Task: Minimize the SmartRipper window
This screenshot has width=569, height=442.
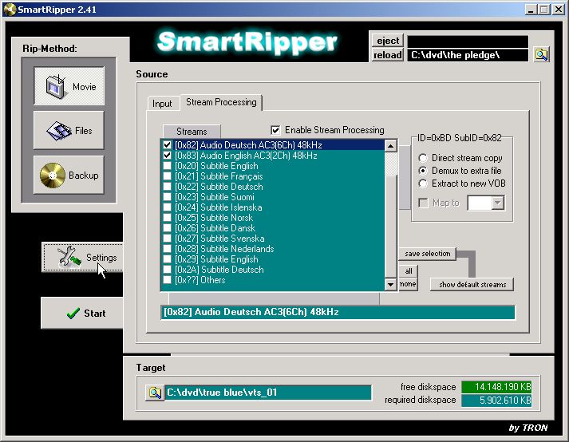Action: (531, 9)
